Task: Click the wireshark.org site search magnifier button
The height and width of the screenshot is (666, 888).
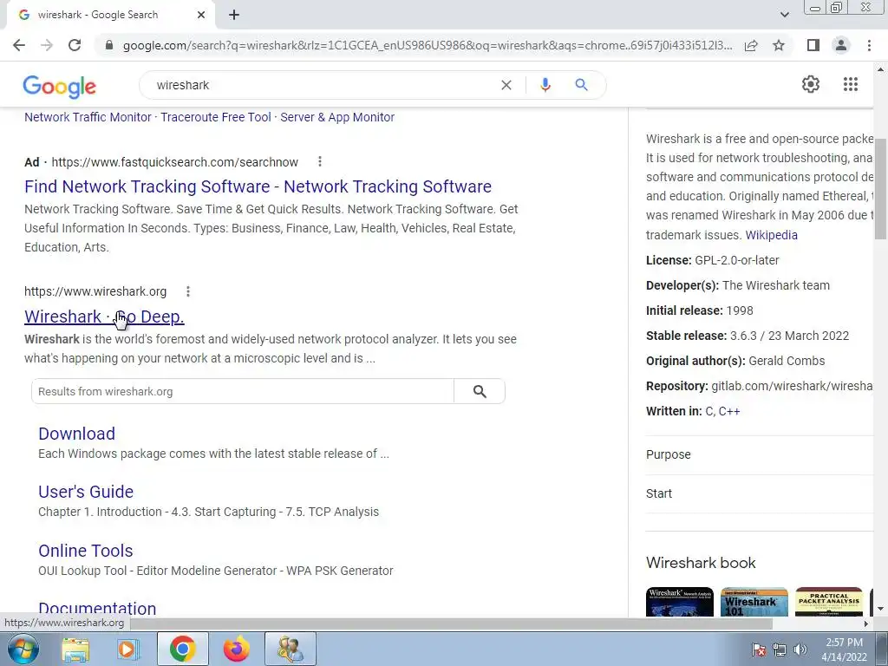Action: (480, 391)
